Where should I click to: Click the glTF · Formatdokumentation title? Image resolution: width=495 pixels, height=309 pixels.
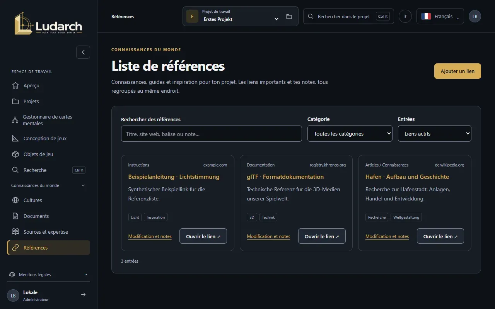285,177
